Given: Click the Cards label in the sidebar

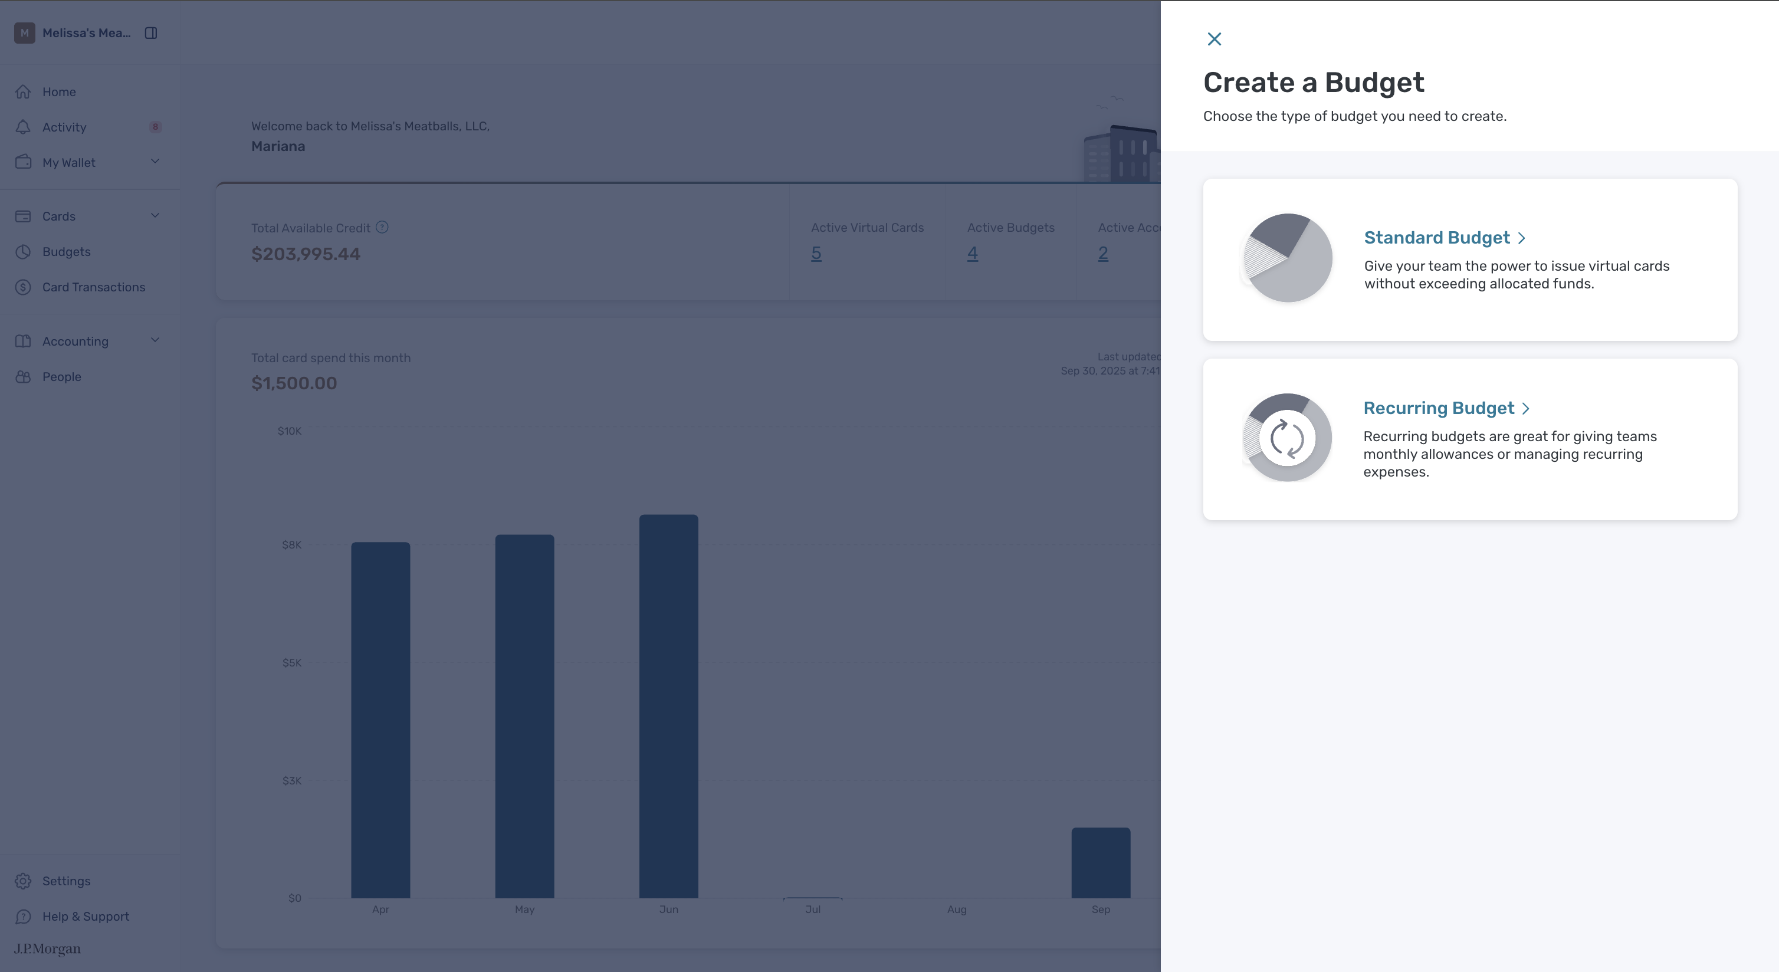Looking at the screenshot, I should 59,216.
